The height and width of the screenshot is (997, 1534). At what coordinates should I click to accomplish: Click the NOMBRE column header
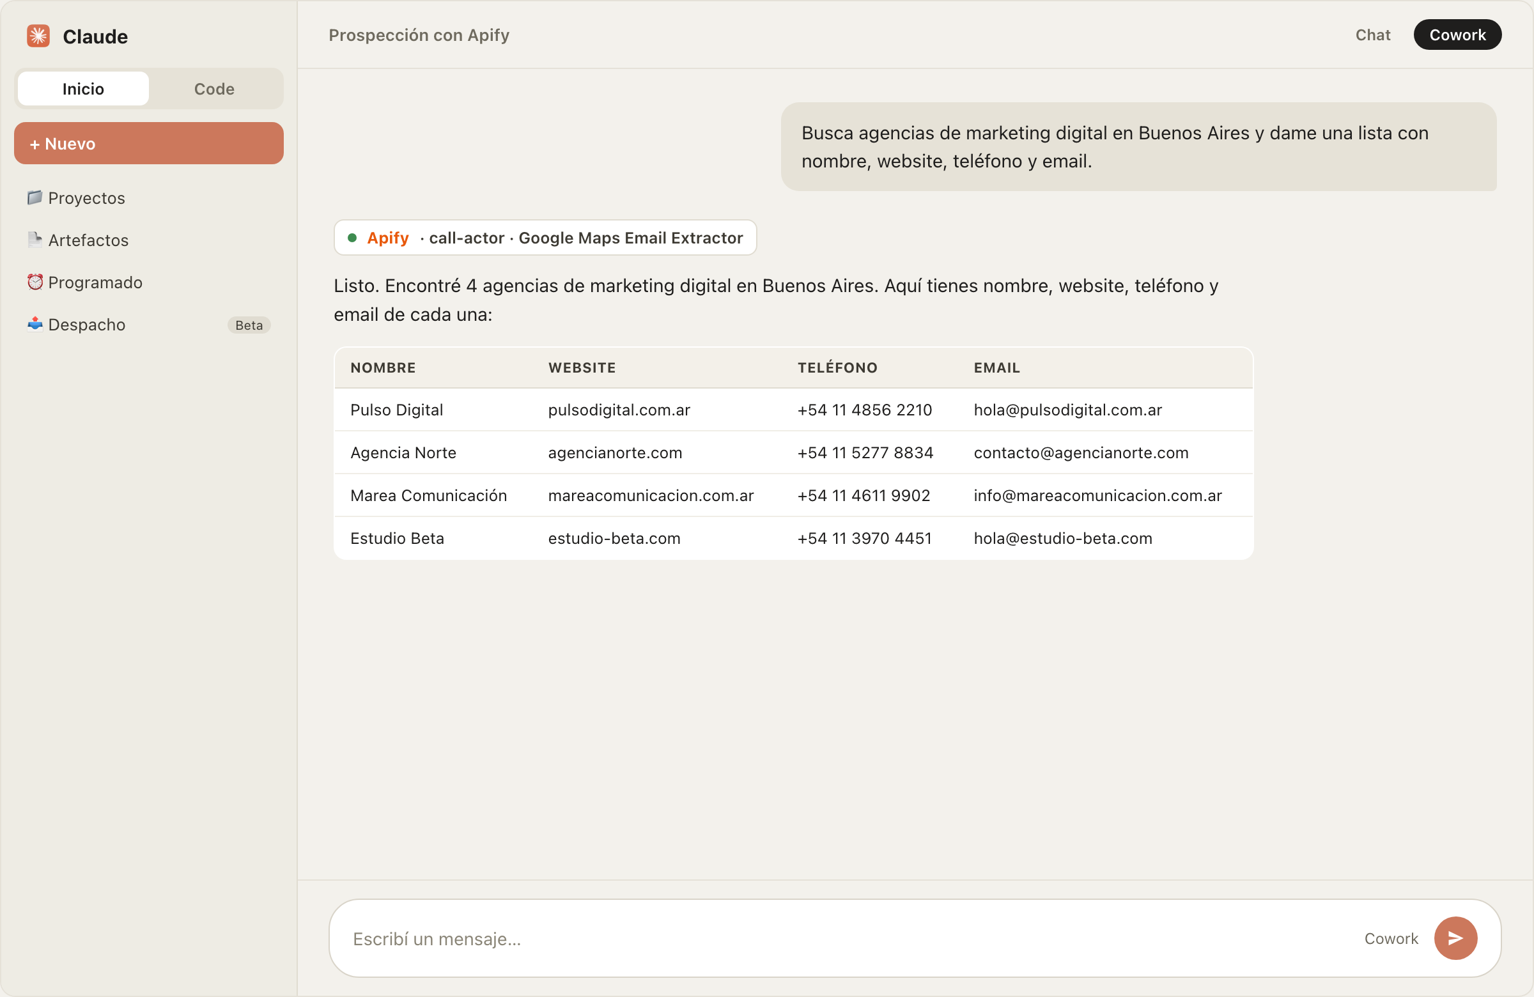point(383,368)
